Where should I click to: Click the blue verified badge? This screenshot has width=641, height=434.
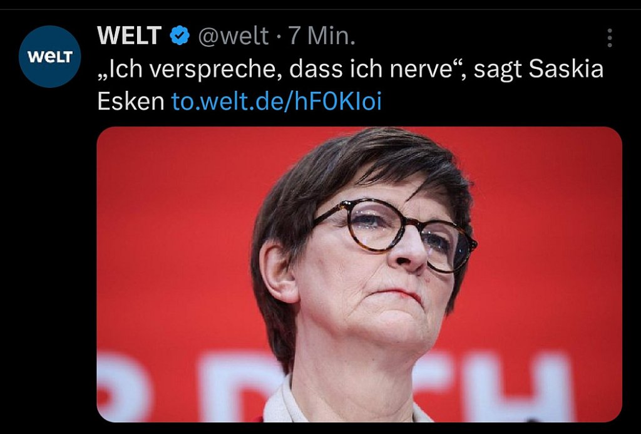point(180,36)
